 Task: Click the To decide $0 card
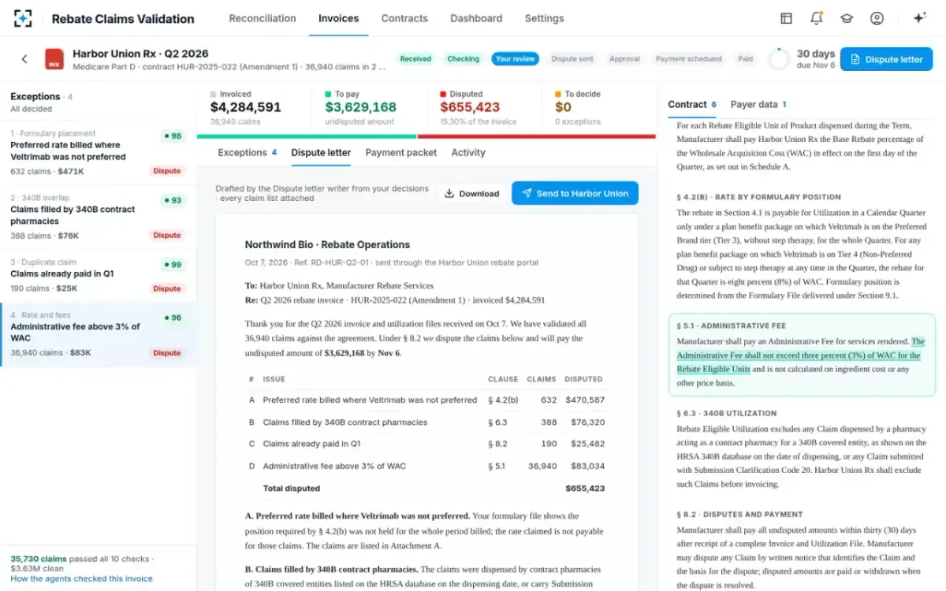tap(598, 107)
